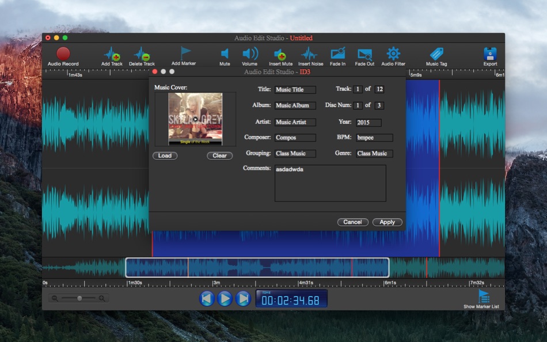
Task: Click the Album input field
Action: pos(295,105)
